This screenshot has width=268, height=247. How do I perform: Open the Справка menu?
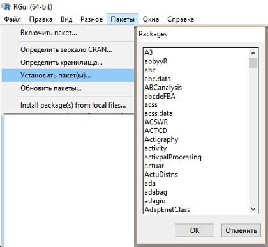[x=181, y=19]
